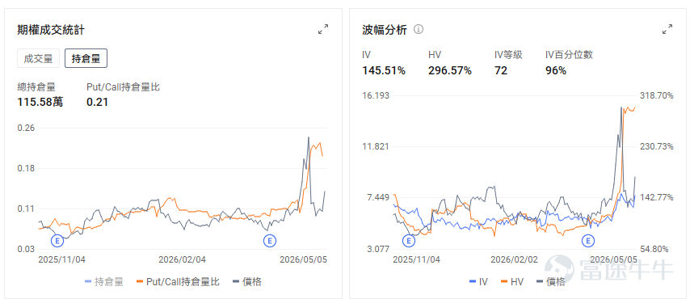Toggle 價格 legend in the 期權成交統計 chart
690x299 pixels.
tap(247, 282)
